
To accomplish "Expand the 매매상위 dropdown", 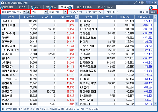I will click(x=65, y=12).
